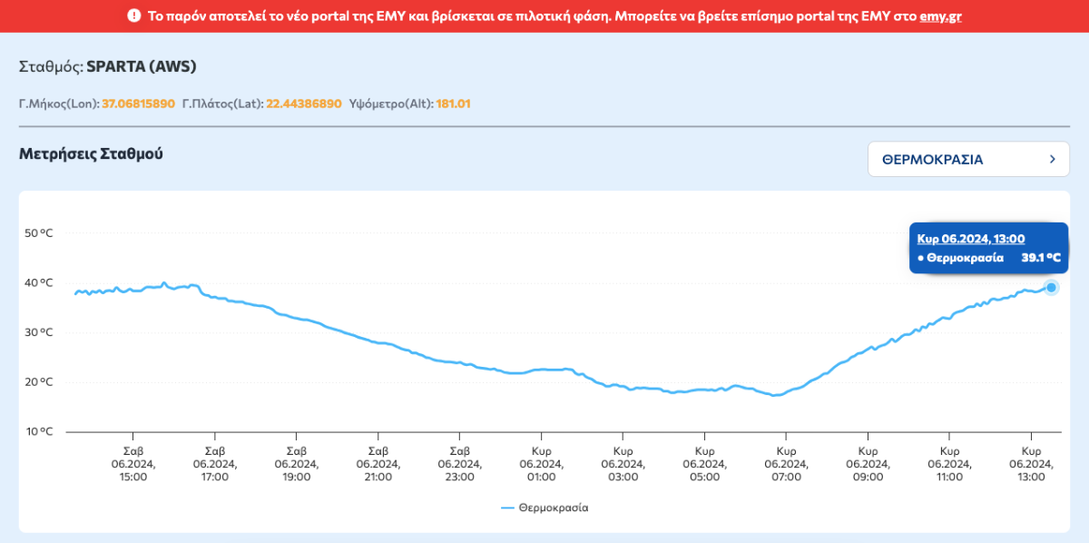Click x-axis label Κυρ 06.2024, 03:00
The height and width of the screenshot is (543, 1089).
pyautogui.click(x=623, y=463)
